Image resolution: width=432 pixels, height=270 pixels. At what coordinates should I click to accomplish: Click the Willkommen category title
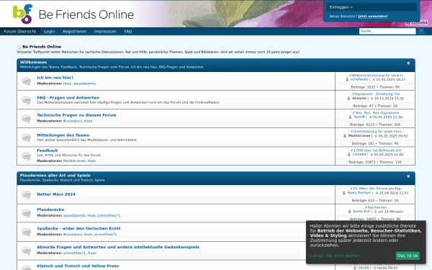click(33, 62)
